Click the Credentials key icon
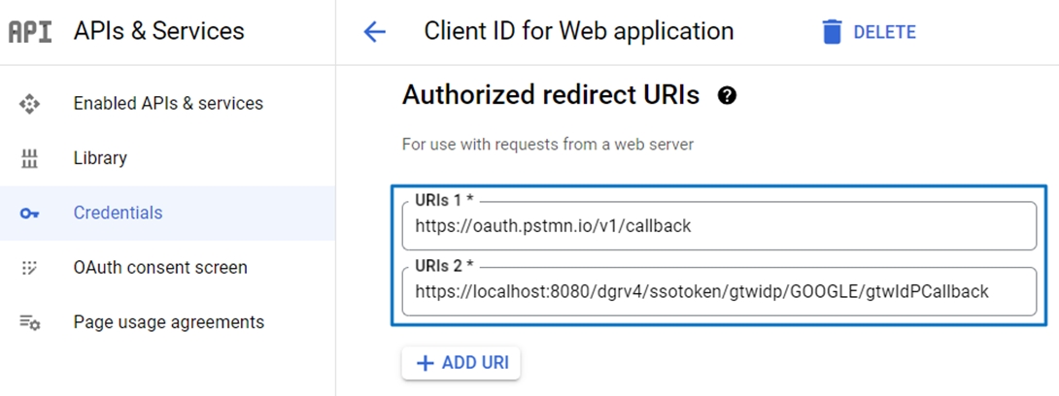Image resolution: width=1059 pixels, height=396 pixels. [x=30, y=214]
